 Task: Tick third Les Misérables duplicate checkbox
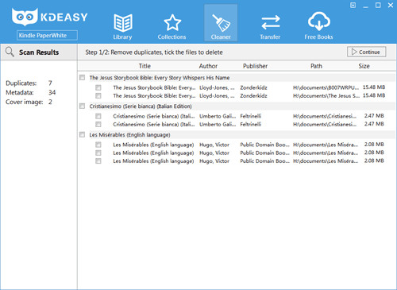pos(98,160)
